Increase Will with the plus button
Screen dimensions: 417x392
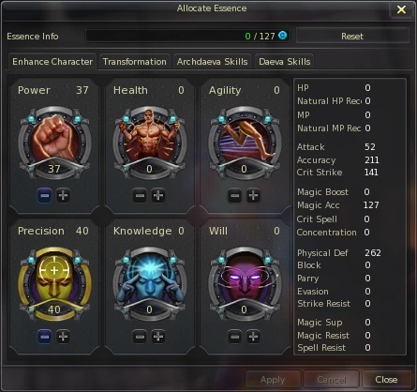pyautogui.click(x=253, y=337)
